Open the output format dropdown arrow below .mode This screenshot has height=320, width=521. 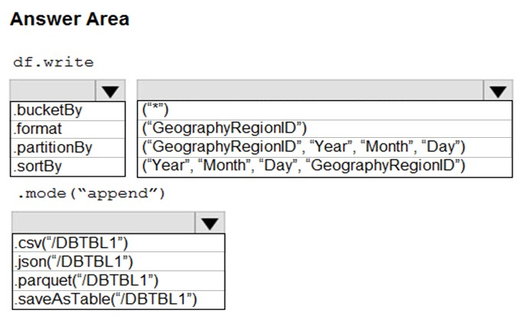(x=210, y=222)
